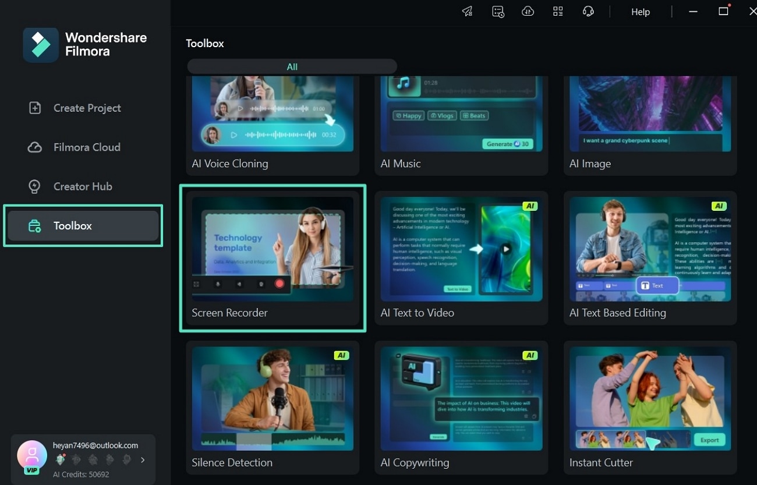Open the task list clock icon
This screenshot has width=757, height=485.
(498, 12)
